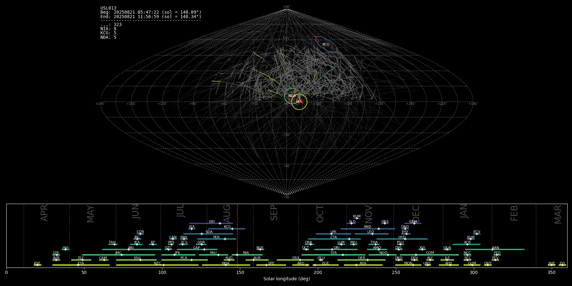572x286 pixels.
Task: Click the red dashed current solar longitude line
Action: [237, 235]
